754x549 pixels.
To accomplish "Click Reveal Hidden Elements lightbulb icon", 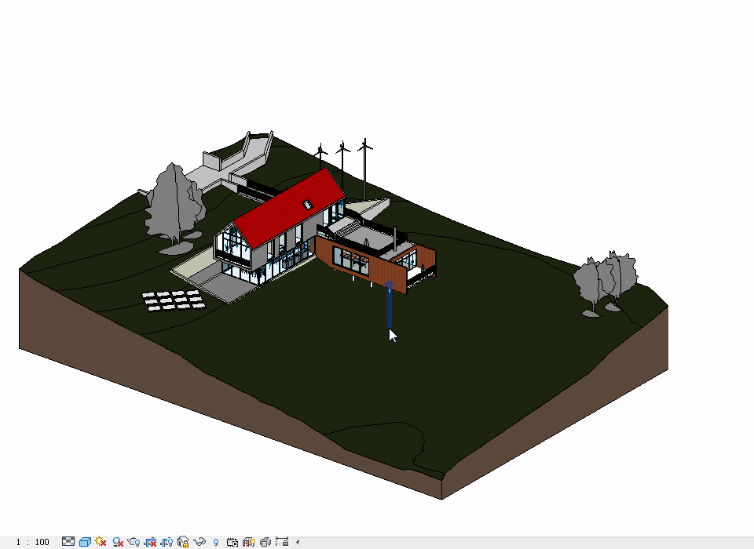I will tap(216, 542).
